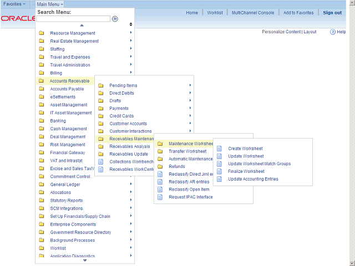Click page icon beside Receivables WorkCenter
Screen dimensions: 355x266
(101, 170)
